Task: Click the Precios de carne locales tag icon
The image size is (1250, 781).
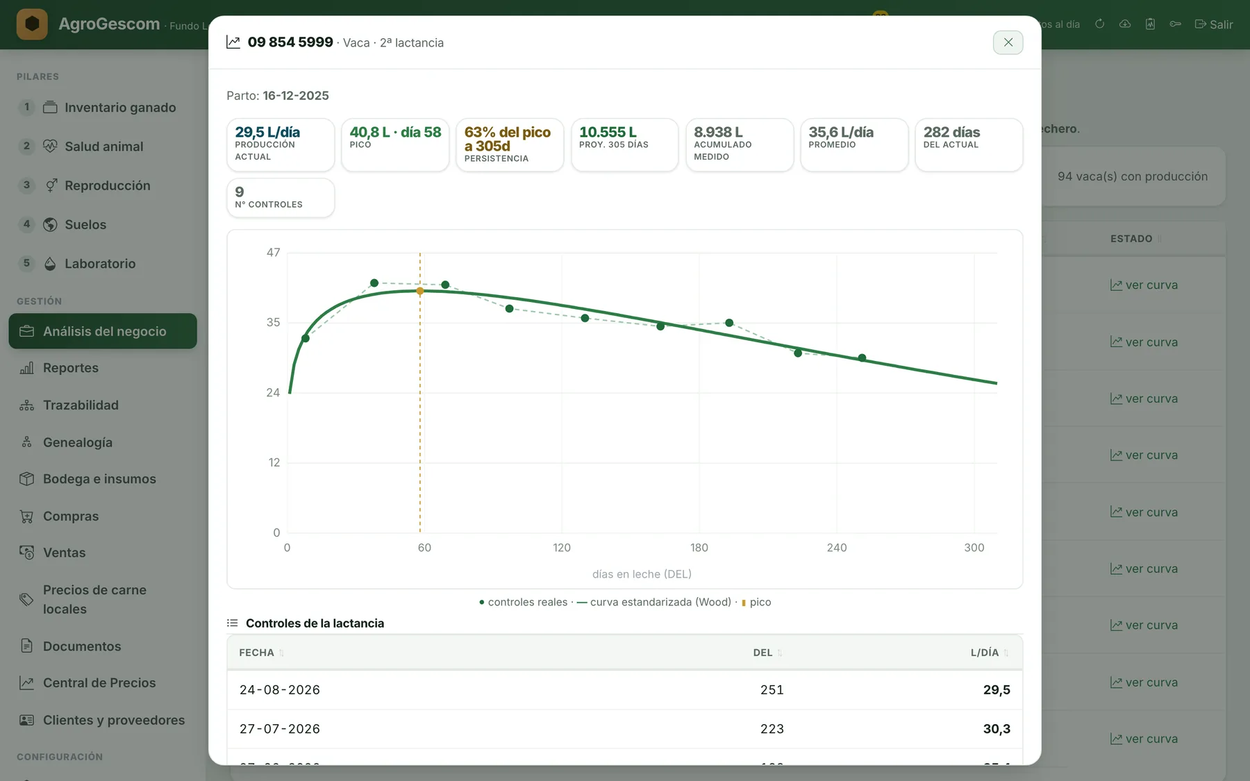Action: coord(26,599)
